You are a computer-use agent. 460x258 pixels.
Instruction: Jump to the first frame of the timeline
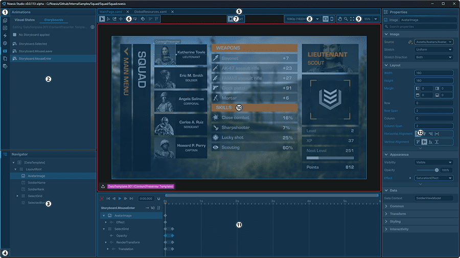click(x=108, y=199)
